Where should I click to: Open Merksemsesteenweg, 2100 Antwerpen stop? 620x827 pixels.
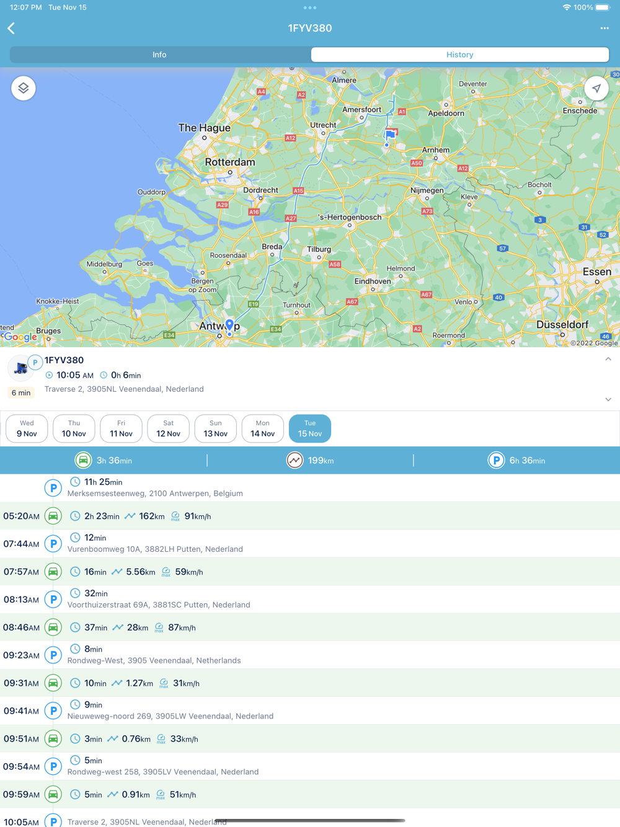(x=310, y=488)
